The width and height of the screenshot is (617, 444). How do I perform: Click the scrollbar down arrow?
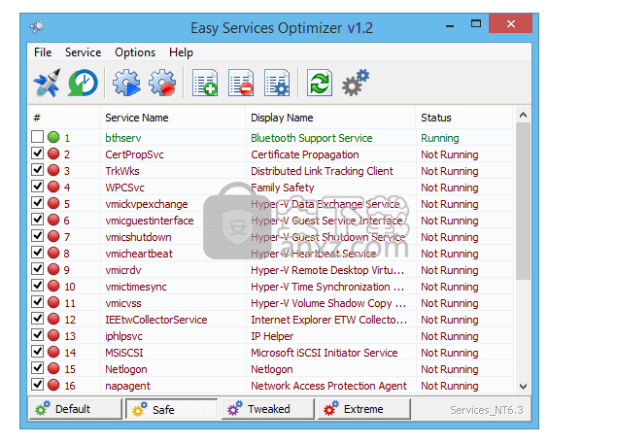pos(525,386)
